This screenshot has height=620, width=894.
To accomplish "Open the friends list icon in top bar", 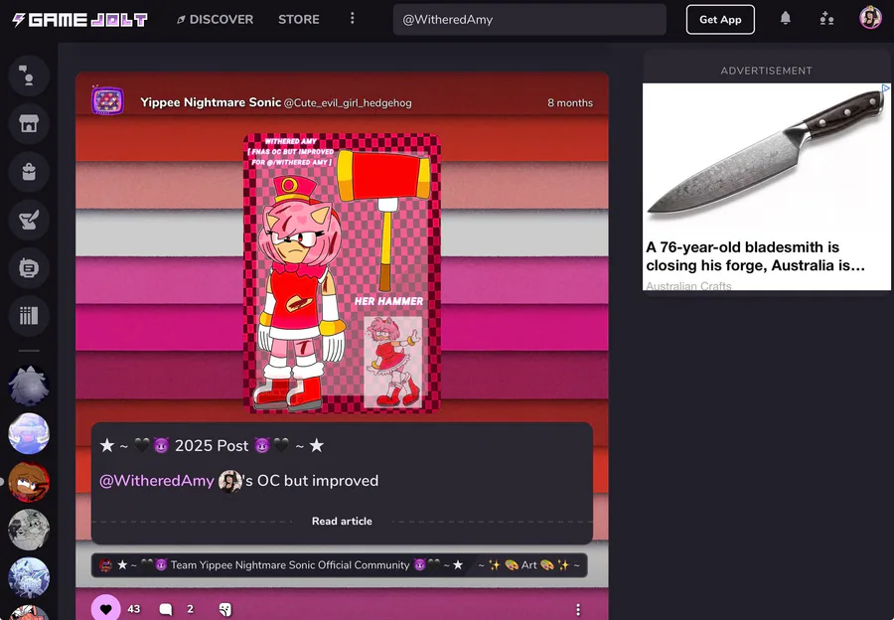I will (826, 19).
